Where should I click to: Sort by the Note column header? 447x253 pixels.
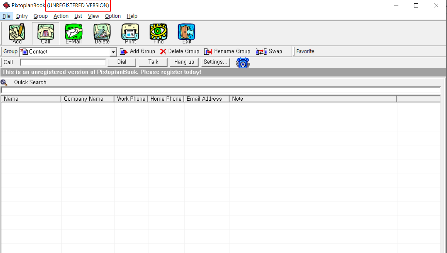tap(313, 99)
